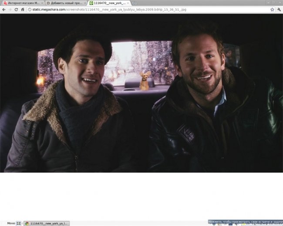Select the 1116470__new_york taskbar window button
Viewport: 283px width, 226px height.
click(48, 223)
